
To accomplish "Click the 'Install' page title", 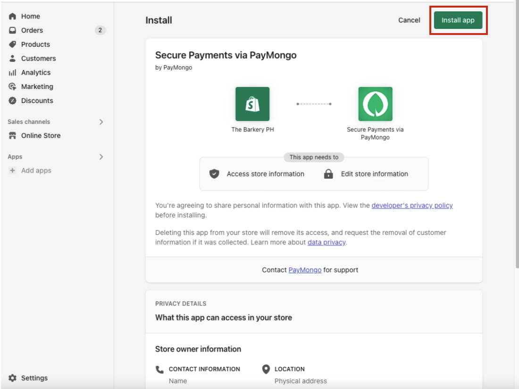I will pyautogui.click(x=159, y=20).
